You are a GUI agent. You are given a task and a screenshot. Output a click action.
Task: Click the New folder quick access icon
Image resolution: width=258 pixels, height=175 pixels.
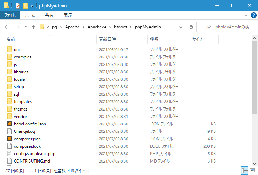point(26,6)
